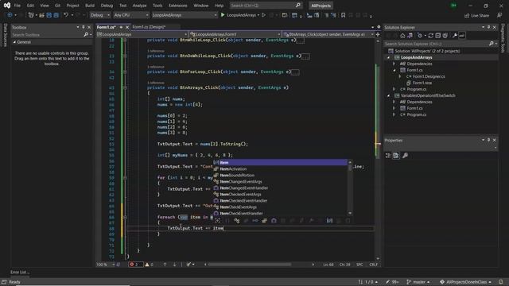Open the LoopsAndArrays startup project dropdown
Screen dimensions: 509x286
184,15
